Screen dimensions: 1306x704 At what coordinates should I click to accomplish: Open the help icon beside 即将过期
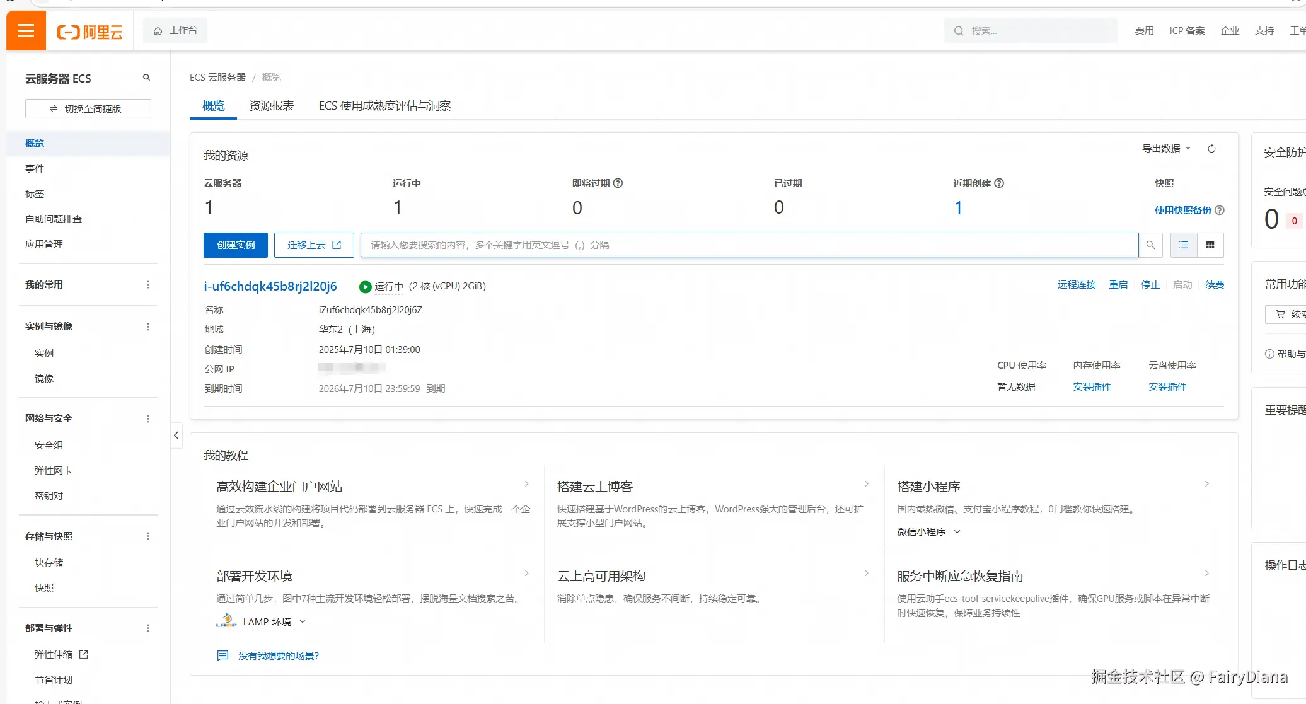tap(618, 183)
